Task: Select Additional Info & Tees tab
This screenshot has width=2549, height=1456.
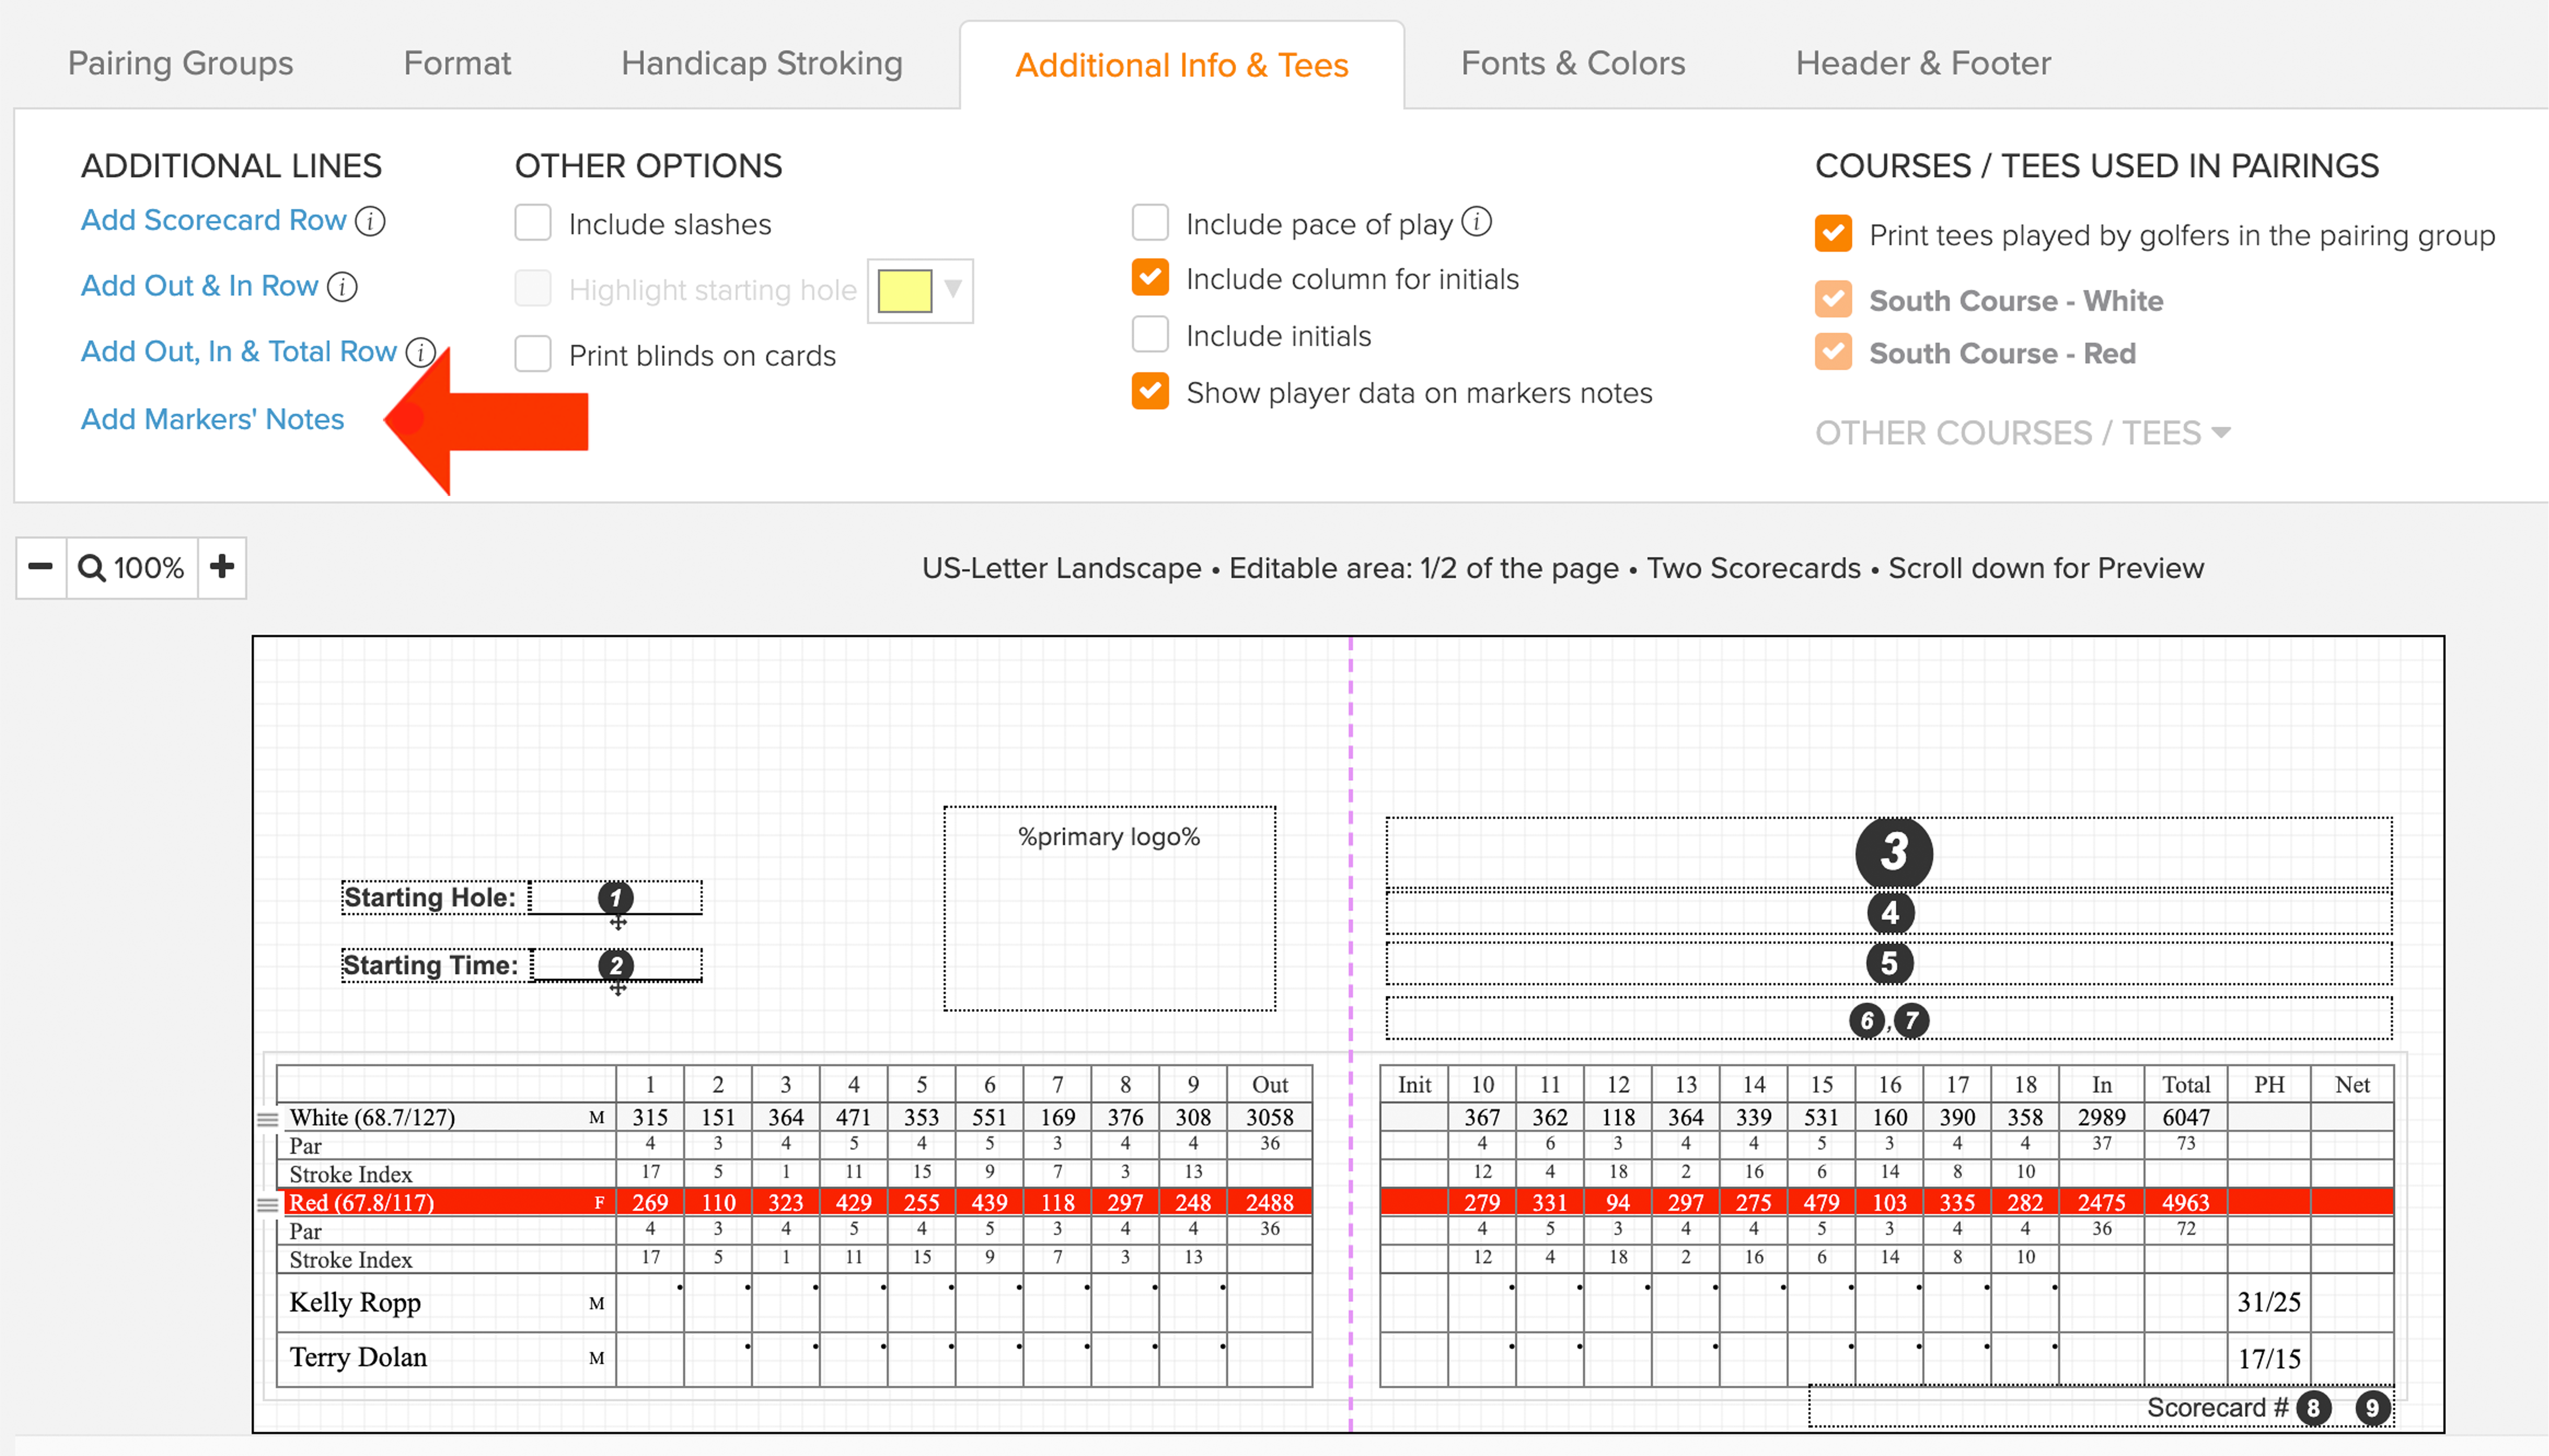Action: tap(1182, 66)
